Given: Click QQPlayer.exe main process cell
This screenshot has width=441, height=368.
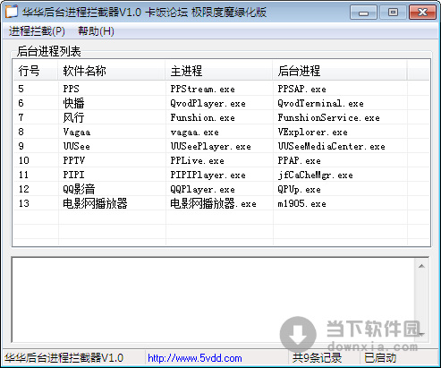Looking at the screenshot, I should click(x=202, y=189).
